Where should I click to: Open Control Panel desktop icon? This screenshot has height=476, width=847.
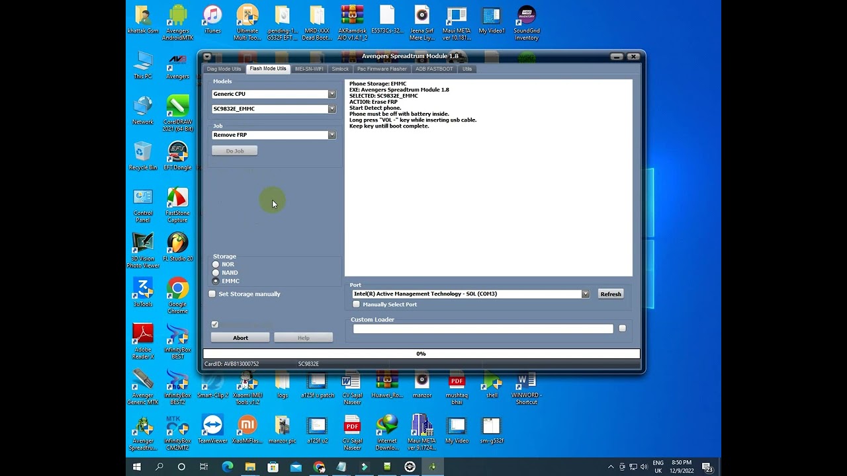(x=143, y=205)
